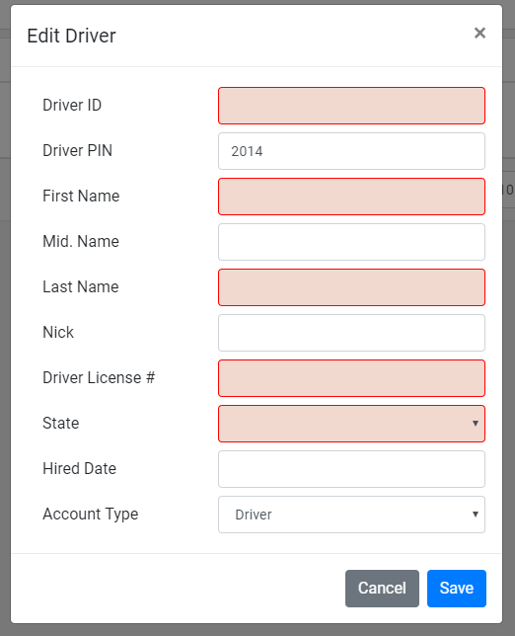Select the Last Name input field

point(351,287)
